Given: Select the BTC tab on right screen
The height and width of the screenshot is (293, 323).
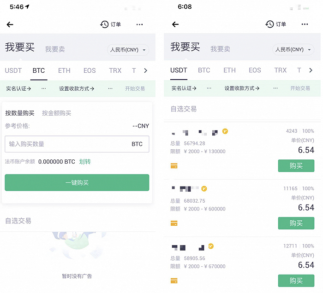Looking at the screenshot, I should click(x=204, y=70).
